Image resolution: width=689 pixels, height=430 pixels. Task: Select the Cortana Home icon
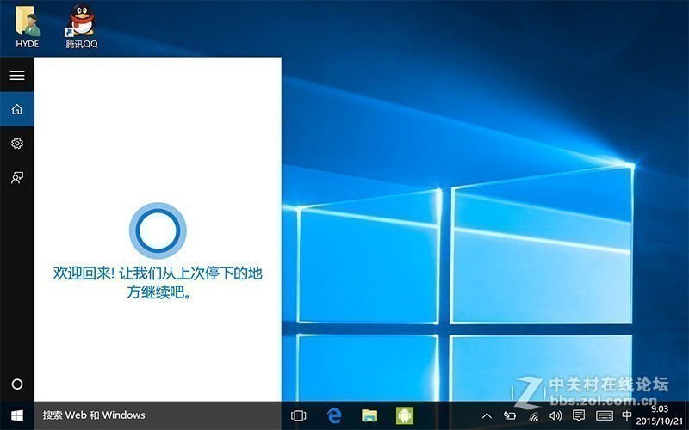(x=17, y=109)
